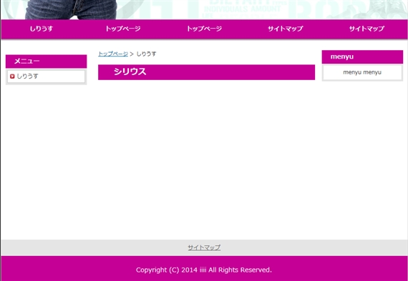Select the second トップページ navigation item
The width and height of the screenshot is (408, 281).
pos(204,29)
